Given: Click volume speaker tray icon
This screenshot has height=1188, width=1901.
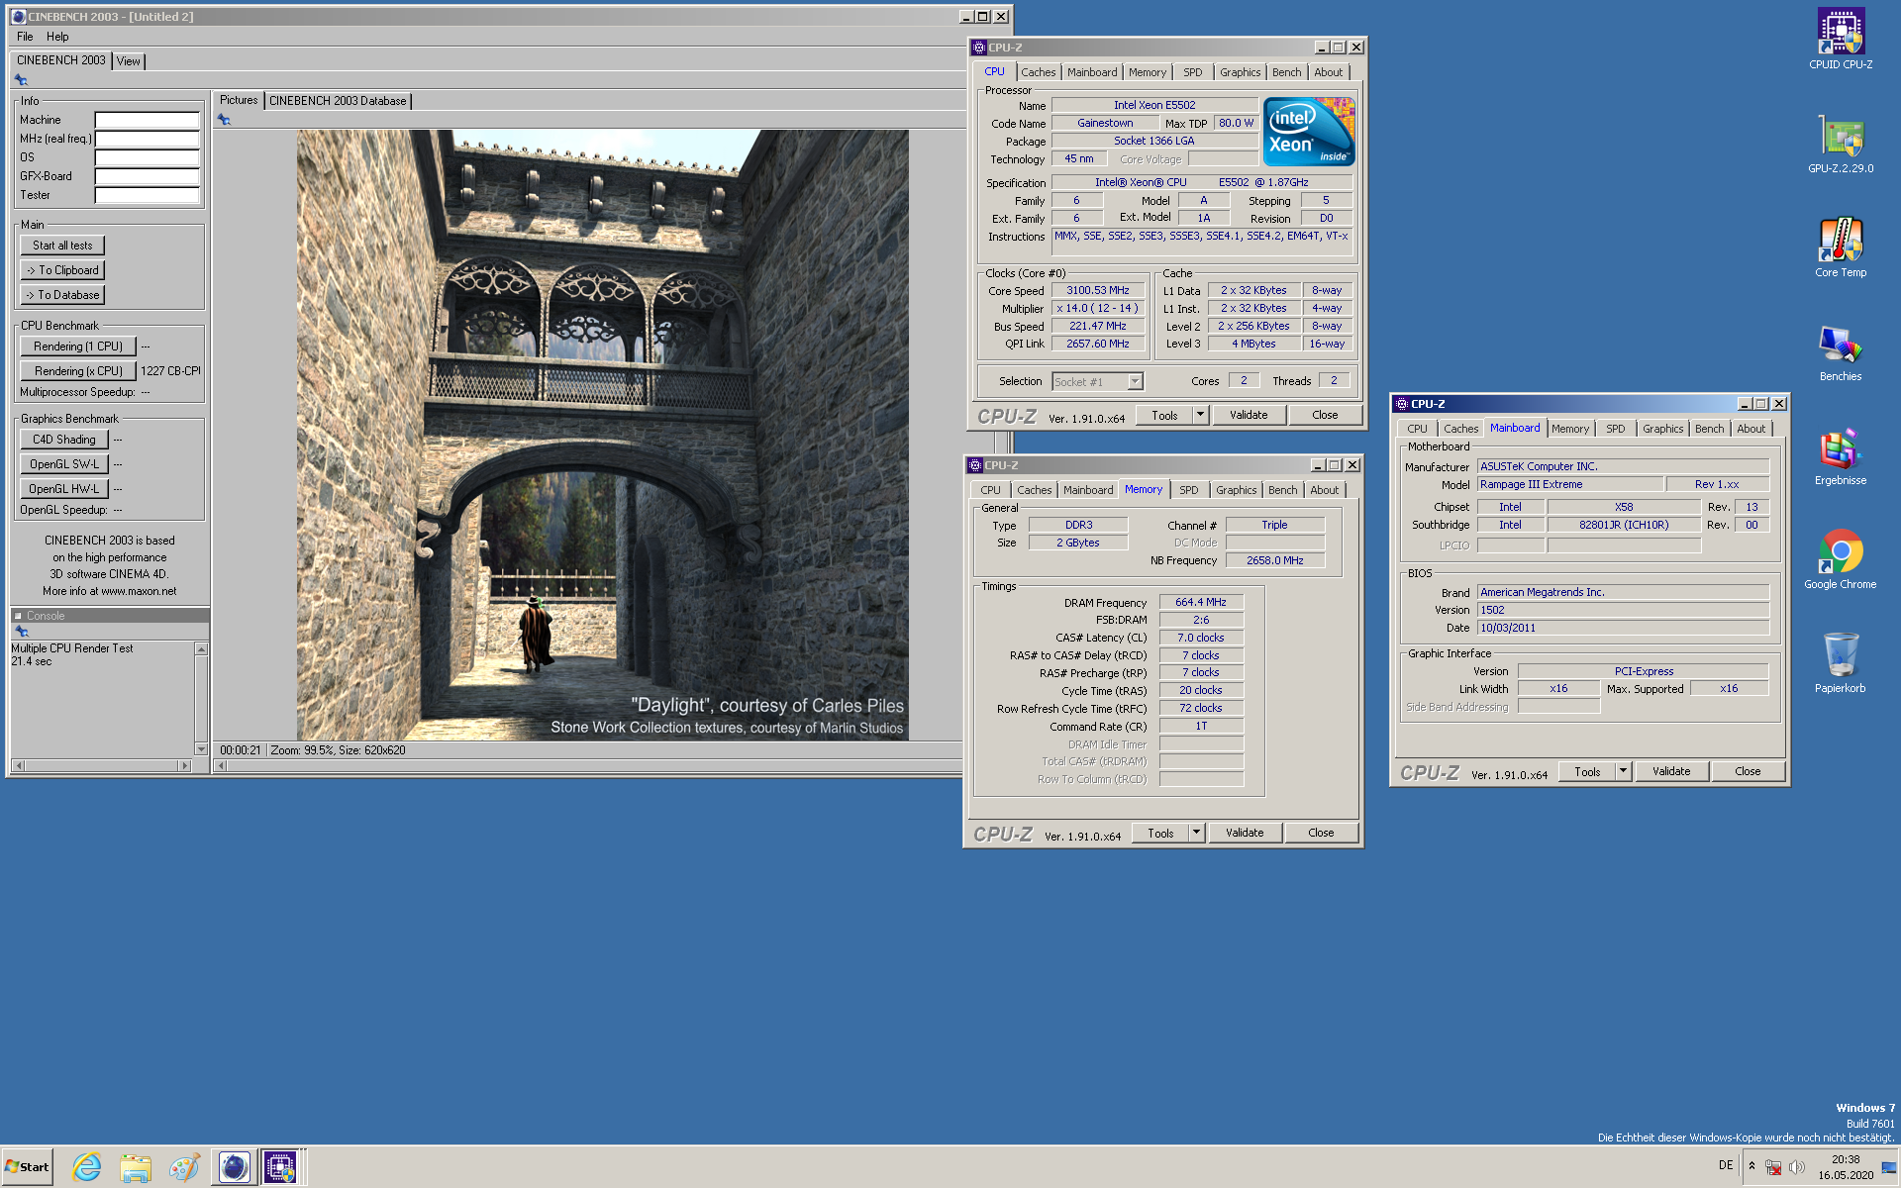Looking at the screenshot, I should [1797, 1167].
